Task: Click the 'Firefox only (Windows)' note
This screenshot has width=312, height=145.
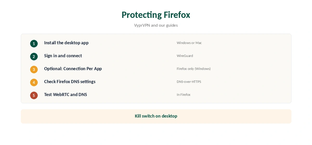Action: [194, 69]
